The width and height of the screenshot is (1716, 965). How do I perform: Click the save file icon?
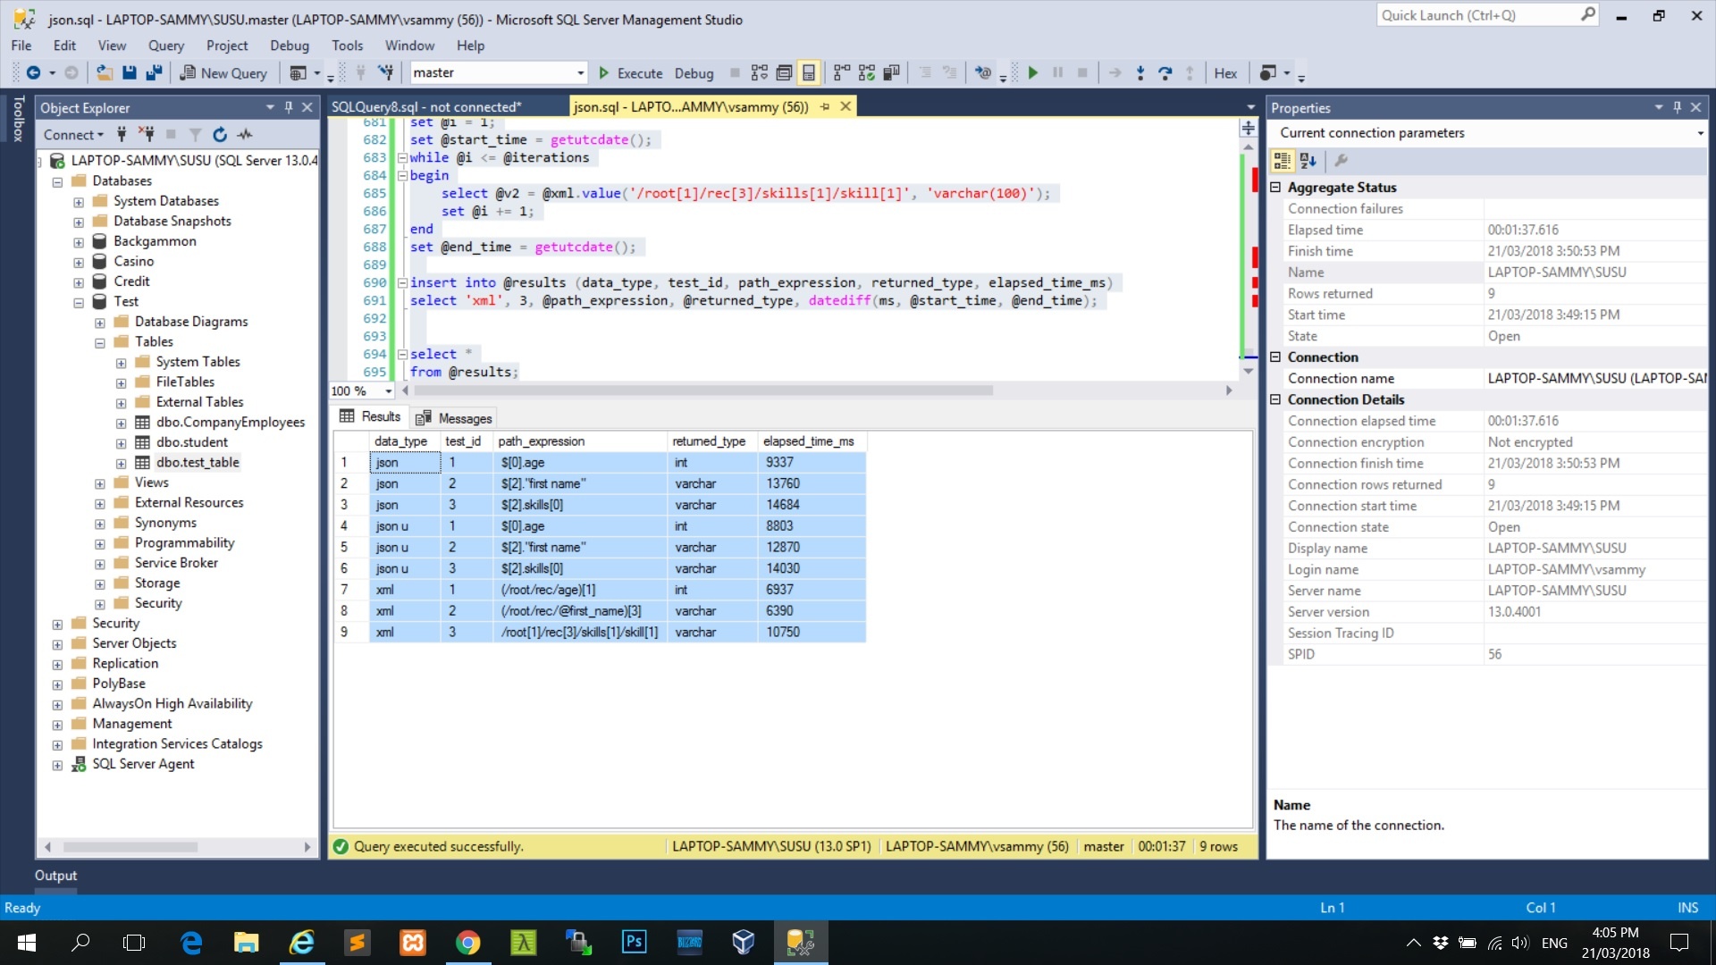point(130,73)
